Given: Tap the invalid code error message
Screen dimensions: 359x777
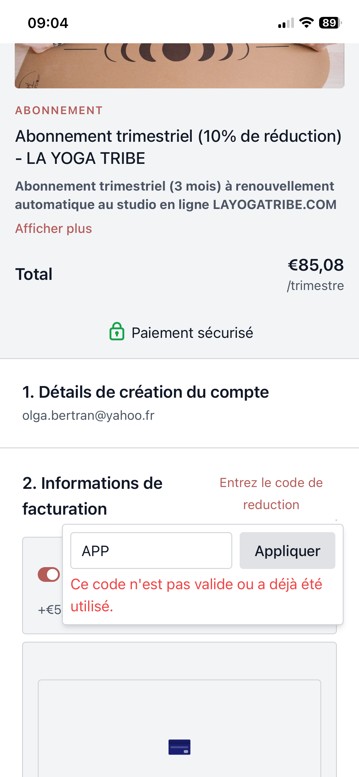Looking at the screenshot, I should 196,595.
